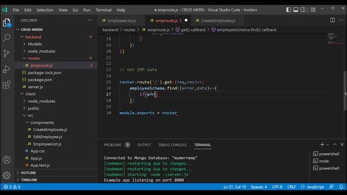Change indentation via Spaces: 4
The image size is (347, 195).
coord(259,187)
